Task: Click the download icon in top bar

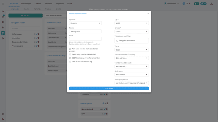Action: pyautogui.click(x=212, y=4)
